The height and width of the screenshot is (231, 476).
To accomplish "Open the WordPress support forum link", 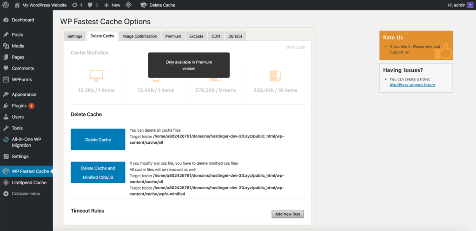I will click(412, 85).
